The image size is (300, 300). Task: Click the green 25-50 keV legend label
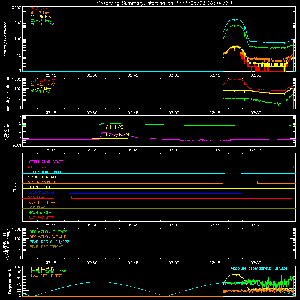pos(41,20)
